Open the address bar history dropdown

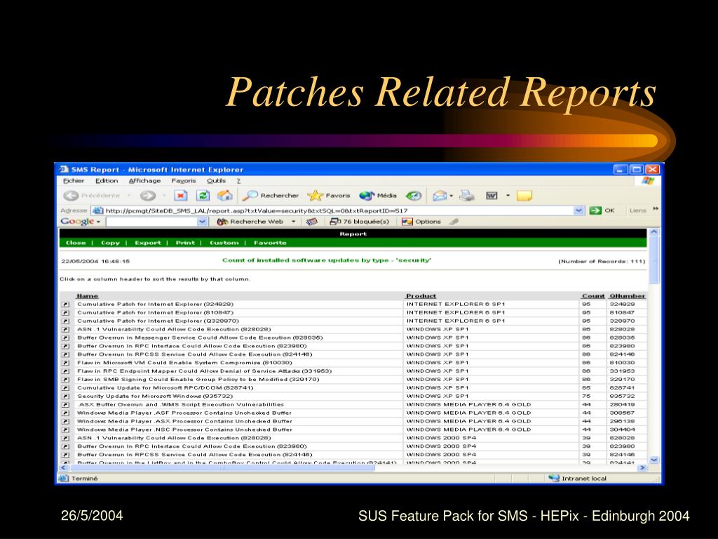pos(578,211)
